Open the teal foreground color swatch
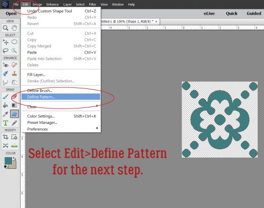The width and height of the screenshot is (264, 208). (x=8, y=161)
